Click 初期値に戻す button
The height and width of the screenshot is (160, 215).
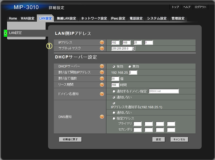click(70, 139)
